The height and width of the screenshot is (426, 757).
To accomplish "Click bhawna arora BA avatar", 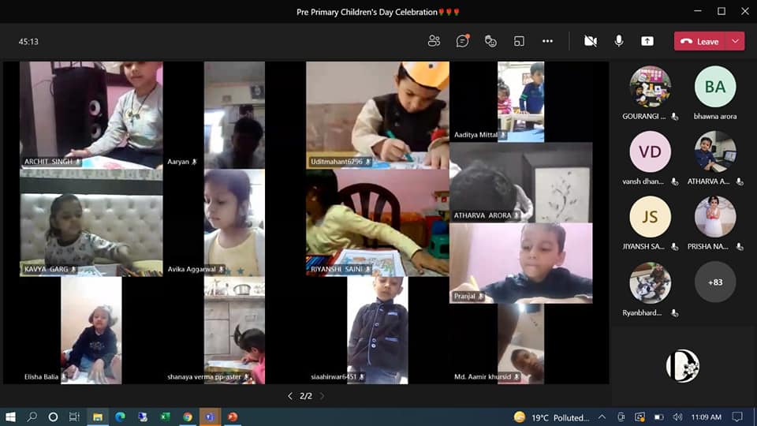I will click(715, 87).
